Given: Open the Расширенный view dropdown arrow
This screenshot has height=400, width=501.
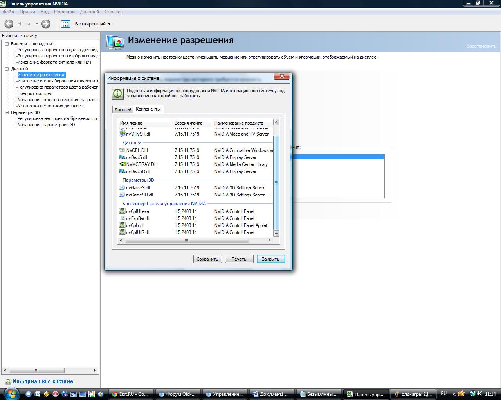Looking at the screenshot, I should coord(109,24).
